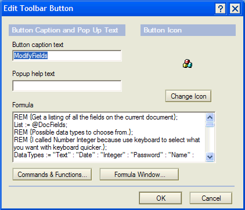Screen dimensions: 245x210
Task: Confirm changes with OK button
Action: [x=161, y=198]
